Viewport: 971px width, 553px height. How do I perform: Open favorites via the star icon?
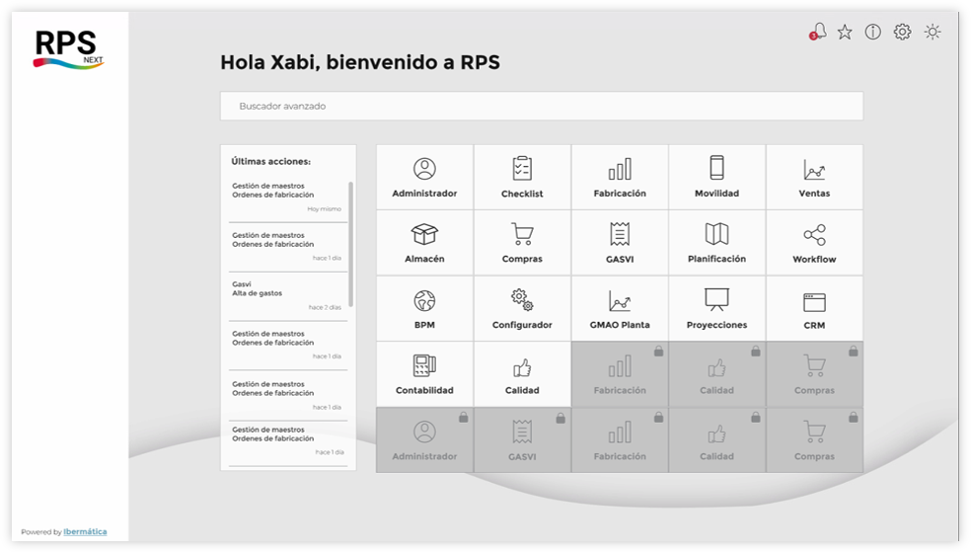pos(845,32)
